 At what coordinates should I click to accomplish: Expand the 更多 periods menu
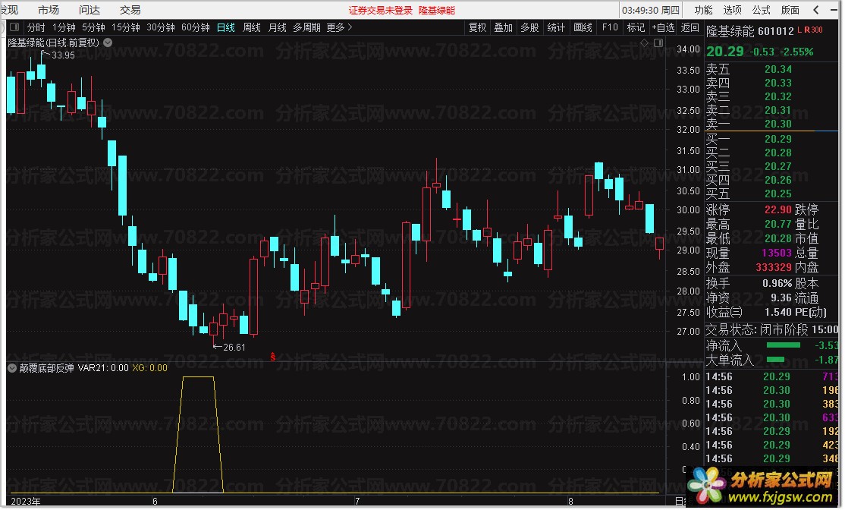(340, 27)
